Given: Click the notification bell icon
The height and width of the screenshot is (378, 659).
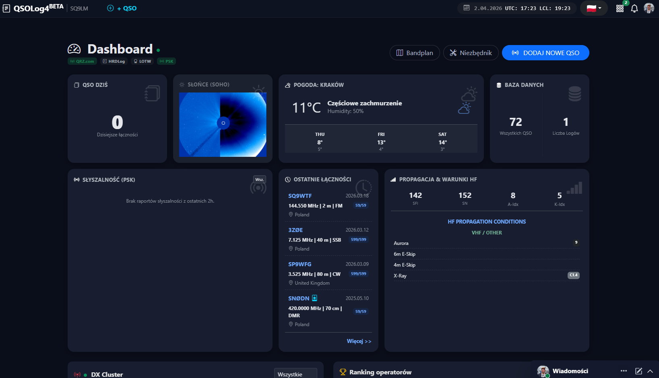Looking at the screenshot, I should click(634, 8).
